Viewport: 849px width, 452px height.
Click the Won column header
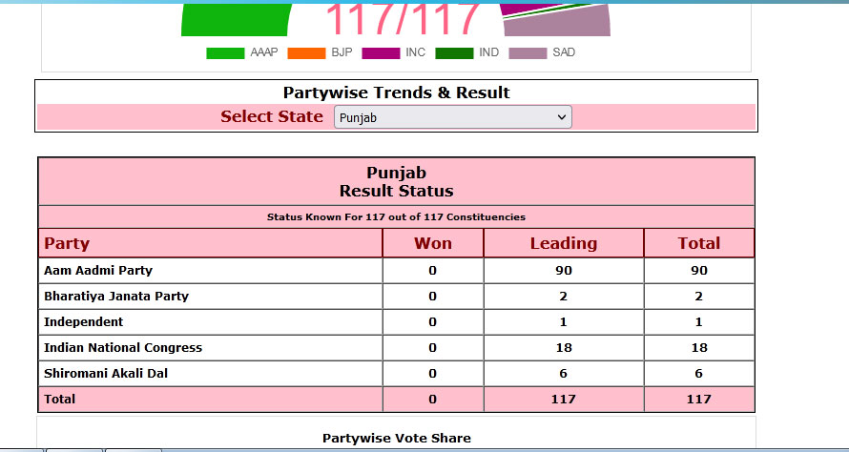(433, 243)
